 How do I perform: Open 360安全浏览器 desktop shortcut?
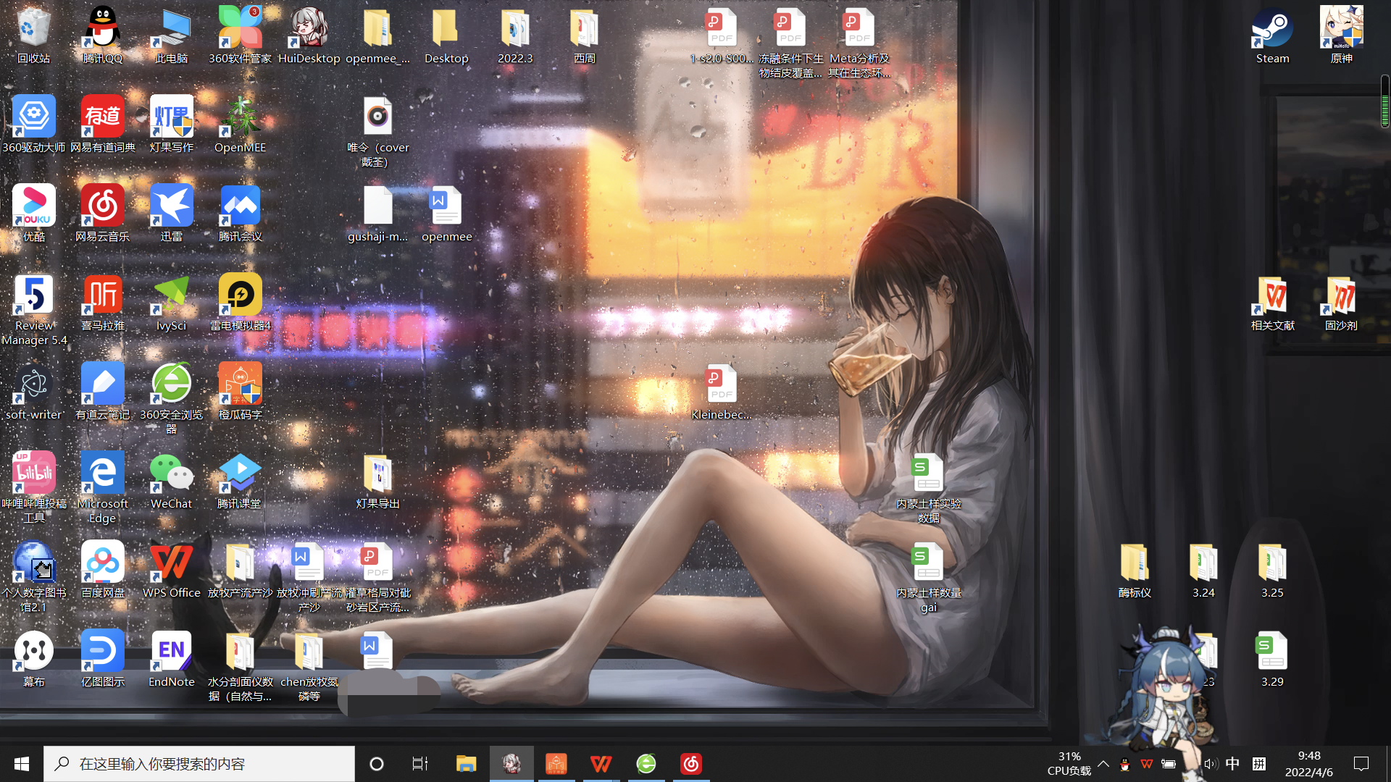coord(171,399)
